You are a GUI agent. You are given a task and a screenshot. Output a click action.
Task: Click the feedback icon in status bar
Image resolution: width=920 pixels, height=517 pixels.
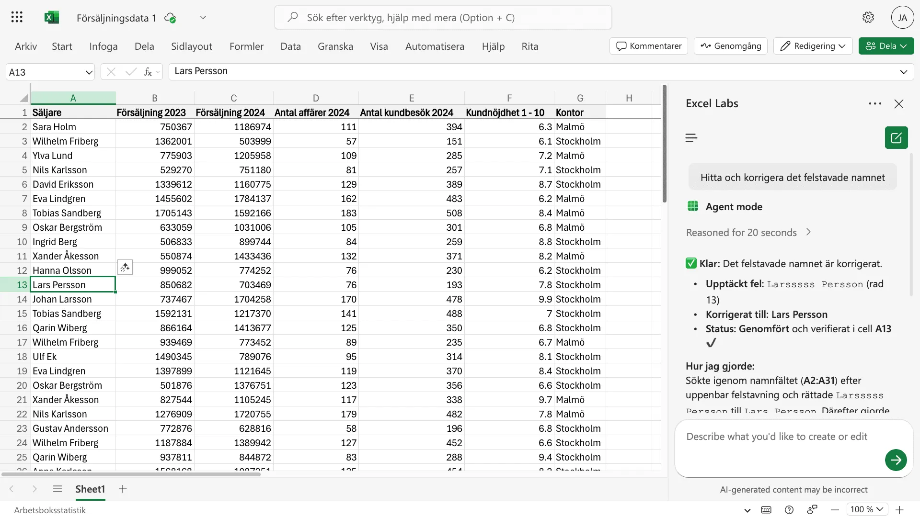point(812,510)
